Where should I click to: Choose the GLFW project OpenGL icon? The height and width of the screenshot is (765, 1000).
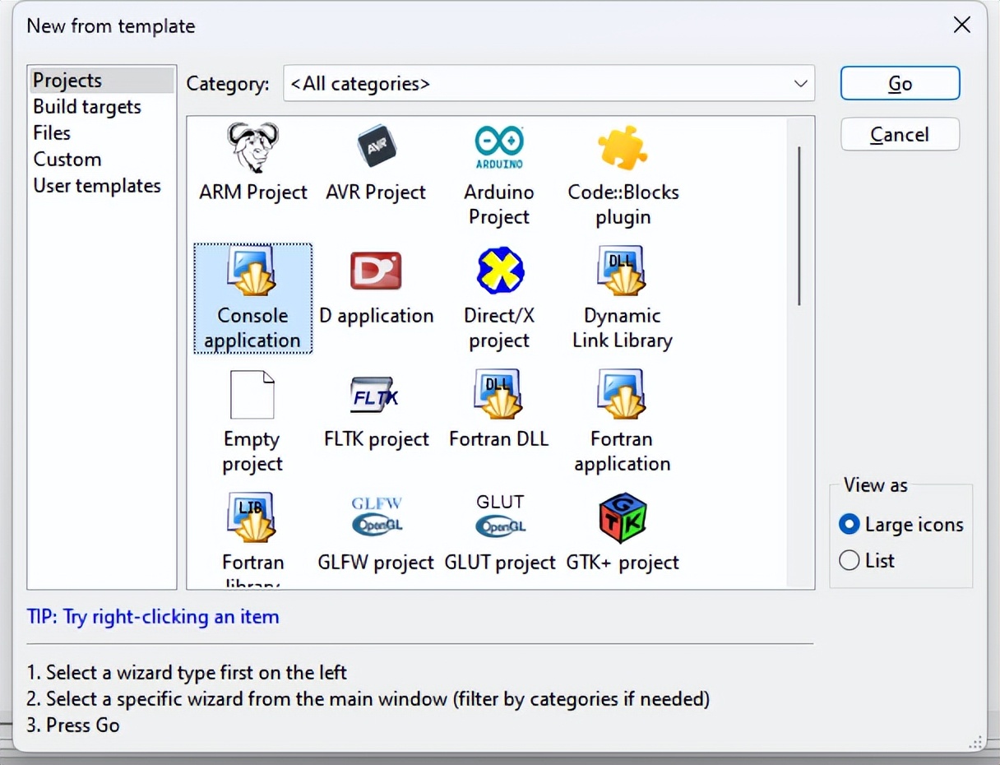click(377, 517)
